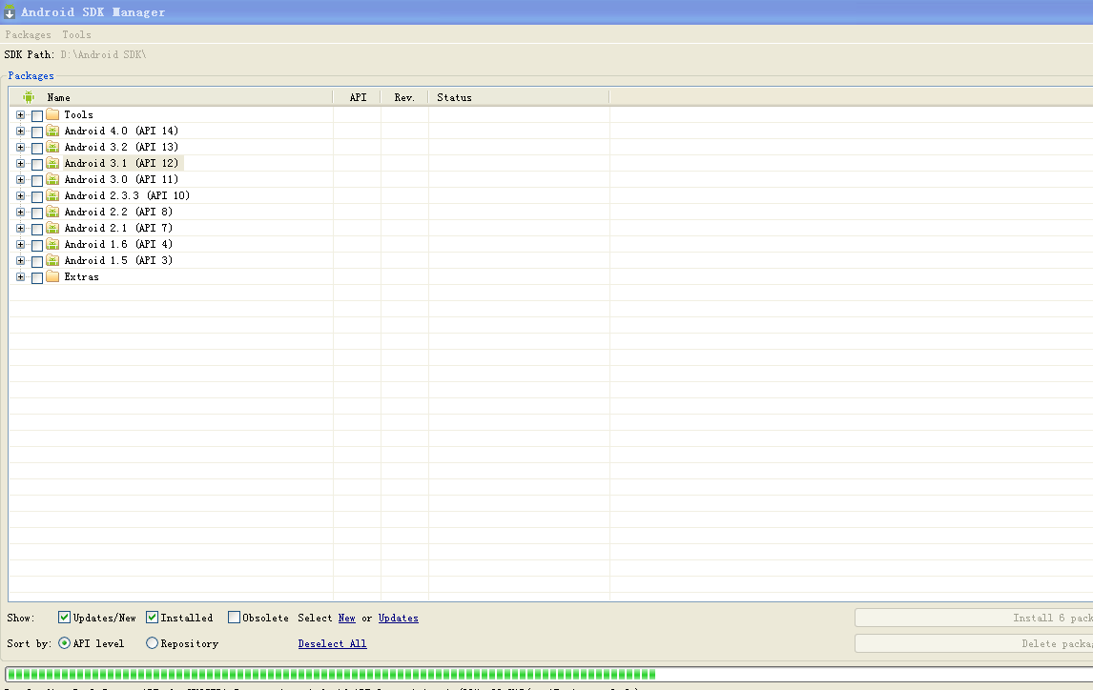Check the Android 3.1 (API 12) checkbox
Viewport: 1093px width, 690px height.
point(37,164)
